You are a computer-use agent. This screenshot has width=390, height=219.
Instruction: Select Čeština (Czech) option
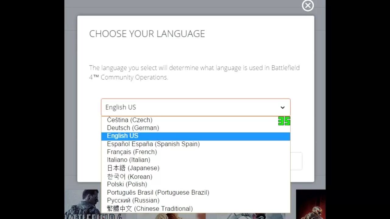pyautogui.click(x=196, y=120)
